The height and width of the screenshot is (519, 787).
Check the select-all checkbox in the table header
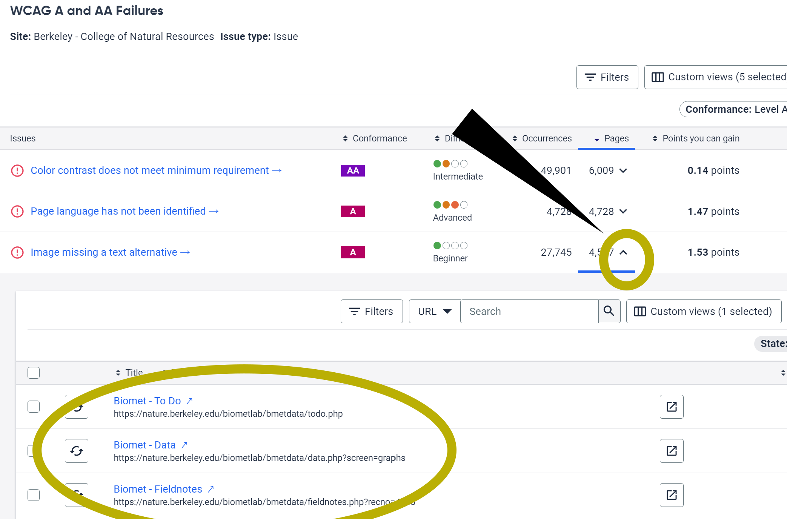(34, 373)
